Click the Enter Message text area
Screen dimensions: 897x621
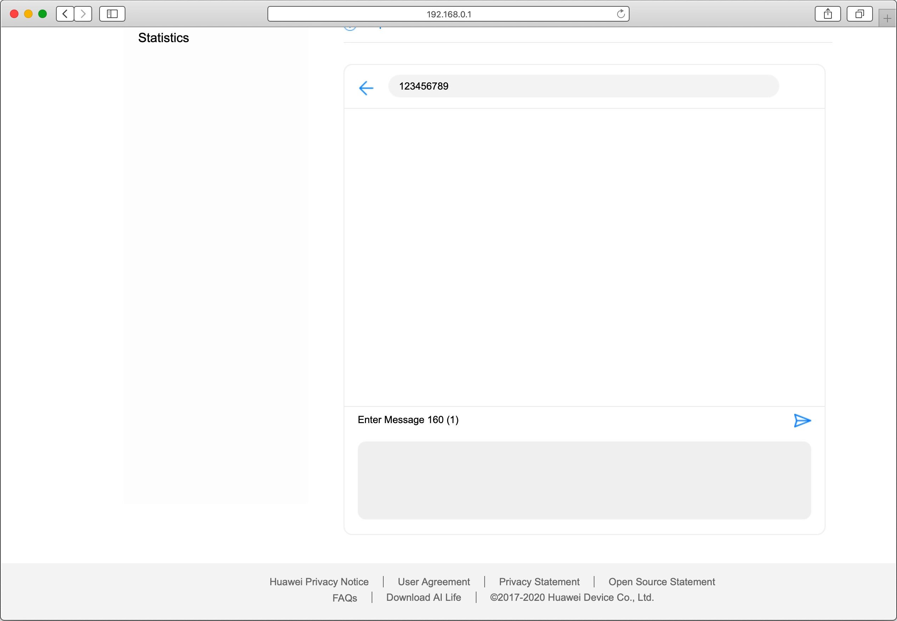[x=407, y=420]
